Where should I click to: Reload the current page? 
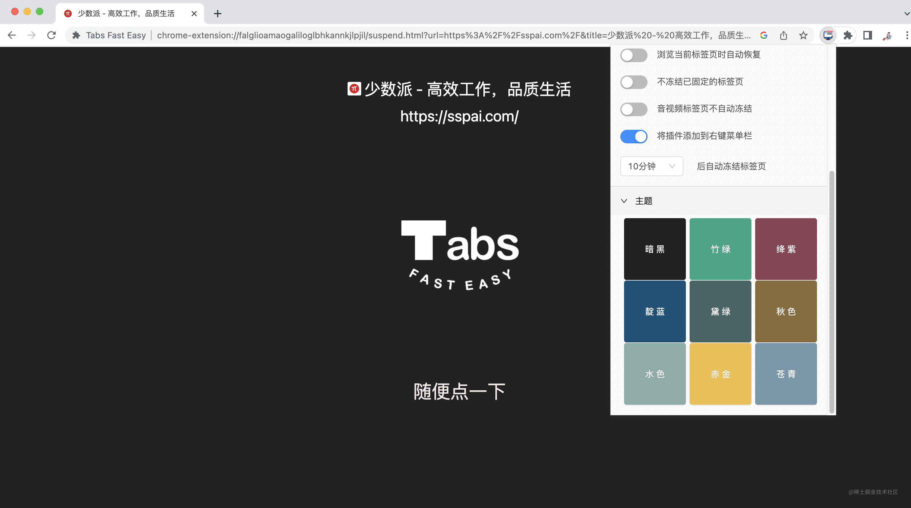pyautogui.click(x=52, y=35)
